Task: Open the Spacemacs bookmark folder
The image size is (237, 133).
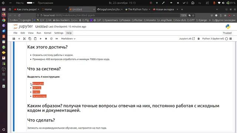Action: (110, 20)
